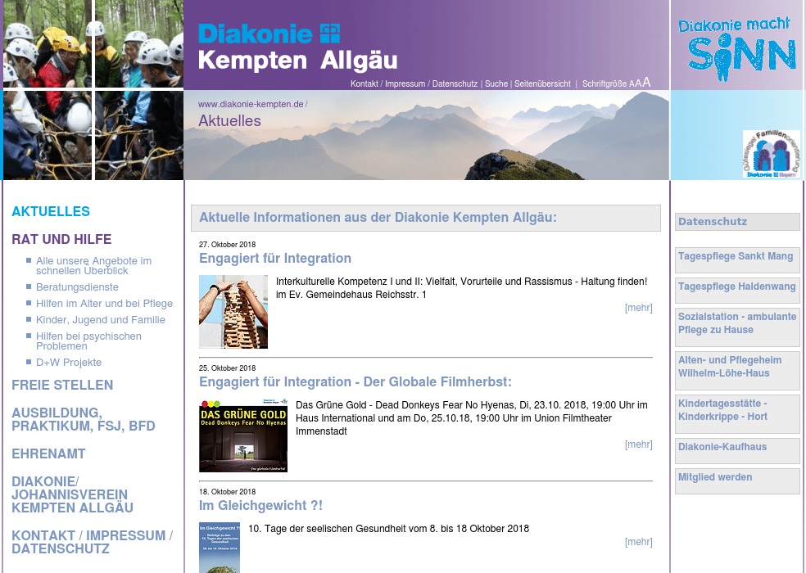The width and height of the screenshot is (806, 573).
Task: Click the Diakonie macht Sinn logo
Action: click(x=736, y=47)
